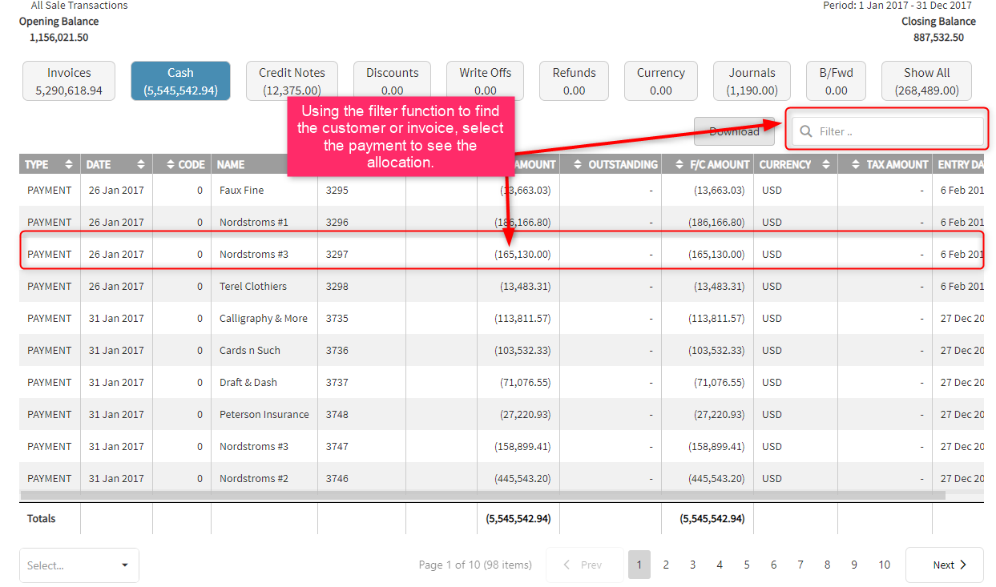Sort by the TAX AMOUNT column arrows
This screenshot has width=996, height=587.
[x=856, y=164]
